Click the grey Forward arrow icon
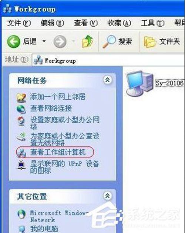 click(x=60, y=41)
